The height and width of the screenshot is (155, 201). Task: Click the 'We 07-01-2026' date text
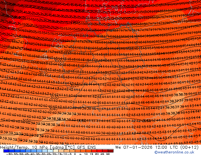pyautogui.click(x=134, y=147)
